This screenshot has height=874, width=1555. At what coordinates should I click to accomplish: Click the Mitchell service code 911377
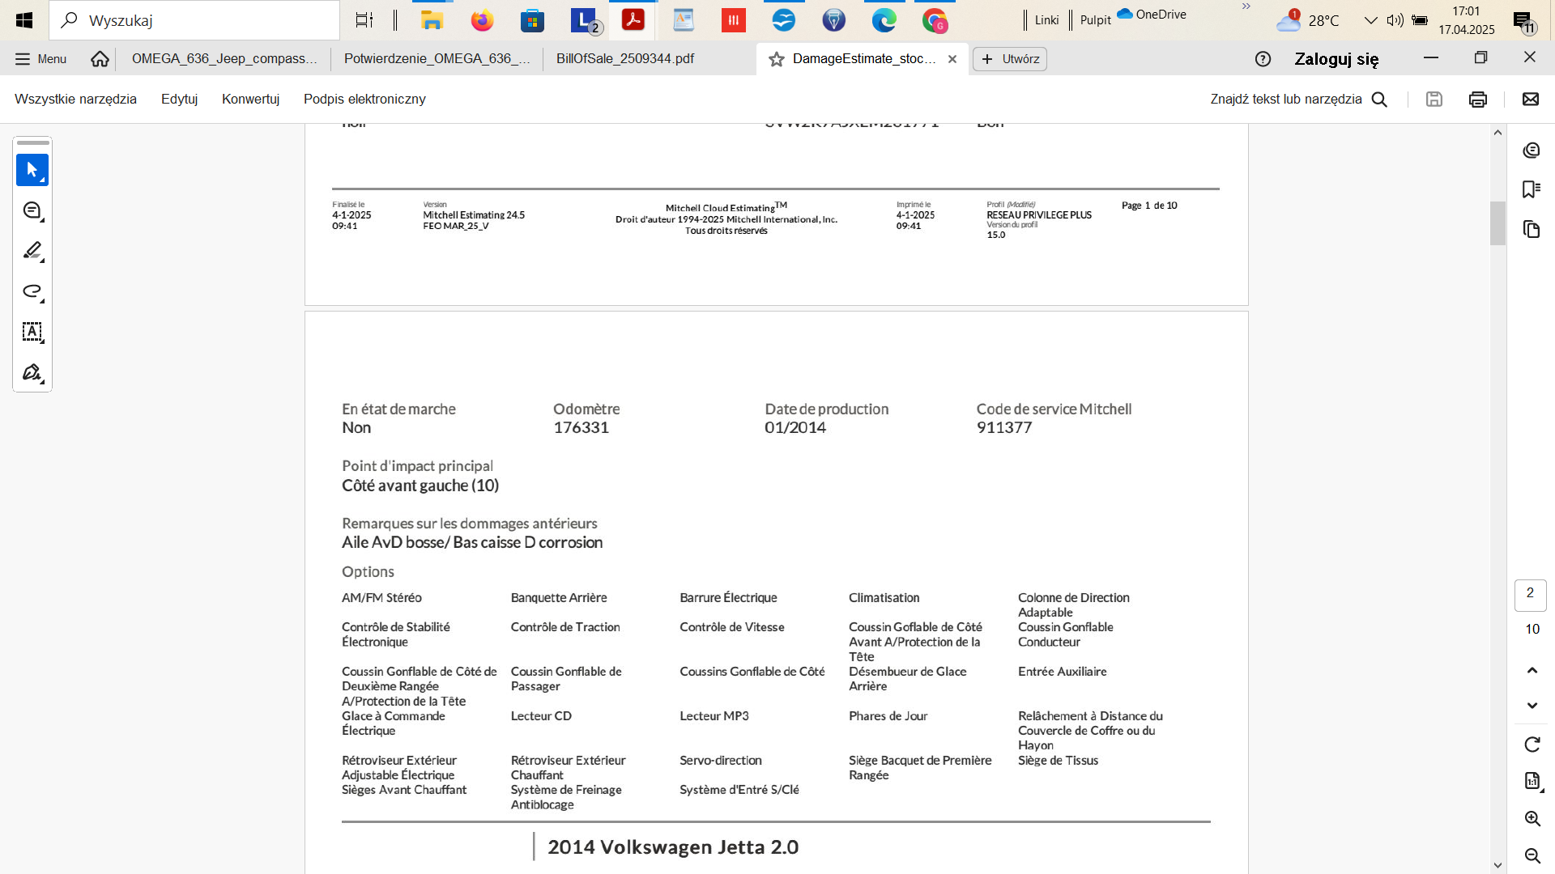tap(1004, 428)
